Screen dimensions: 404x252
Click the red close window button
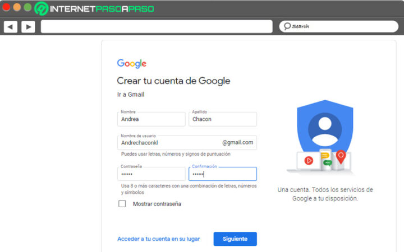[x=6, y=7]
